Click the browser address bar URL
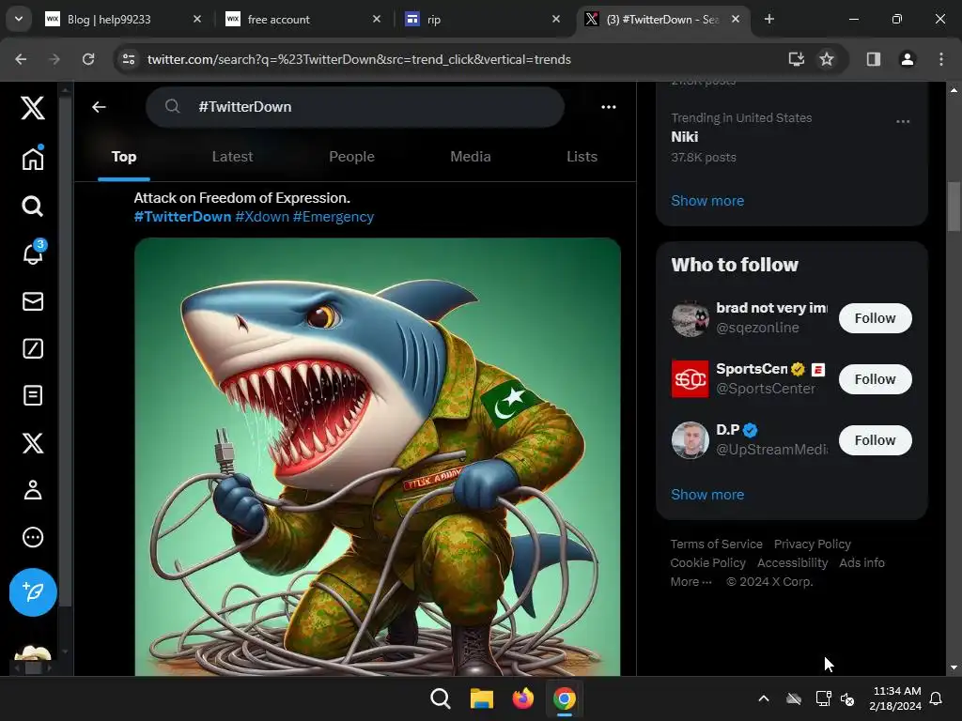 click(x=359, y=59)
